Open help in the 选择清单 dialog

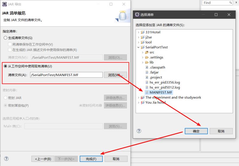[139, 131]
